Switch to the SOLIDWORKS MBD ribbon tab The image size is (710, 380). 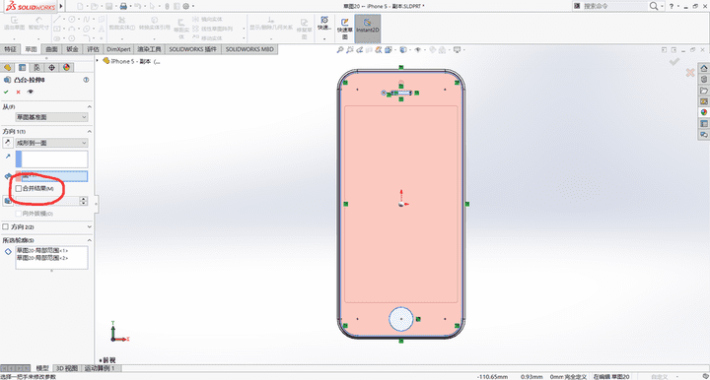click(249, 49)
